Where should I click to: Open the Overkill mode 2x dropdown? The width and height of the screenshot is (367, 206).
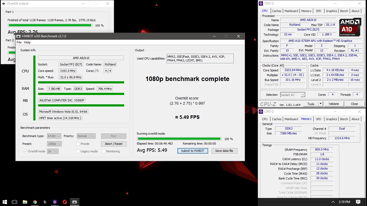[53, 151]
